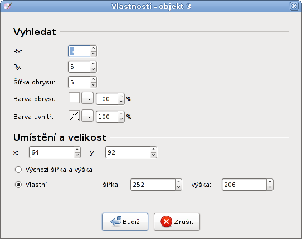Click the Zrušit cancel button
Image resolution: width=302 pixels, height=239 pixels.
(177, 222)
